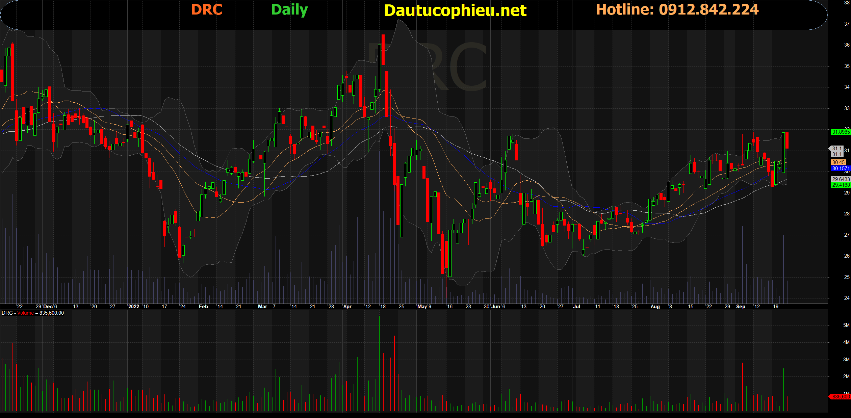
Task: Click the Jun month label on date axis
Action: click(x=496, y=307)
